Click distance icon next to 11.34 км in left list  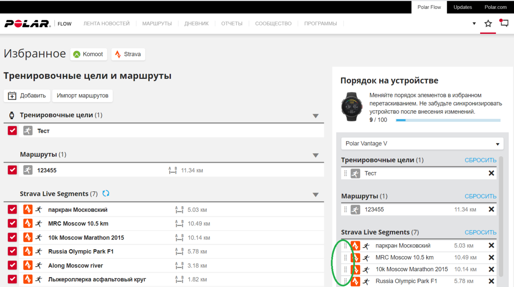(x=173, y=170)
